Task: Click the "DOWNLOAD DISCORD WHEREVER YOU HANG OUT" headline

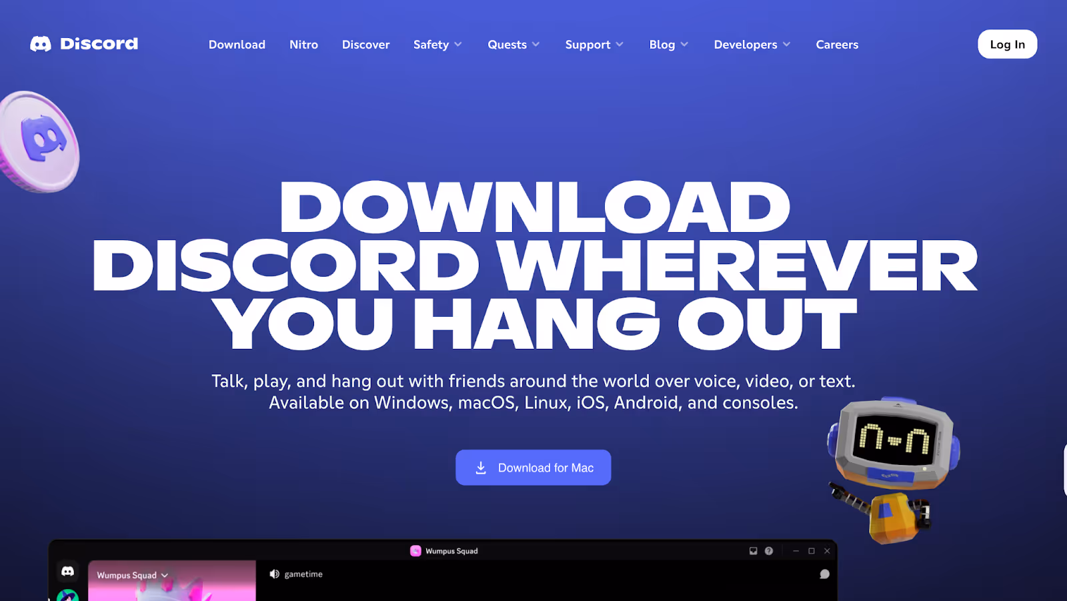Action: (534, 265)
